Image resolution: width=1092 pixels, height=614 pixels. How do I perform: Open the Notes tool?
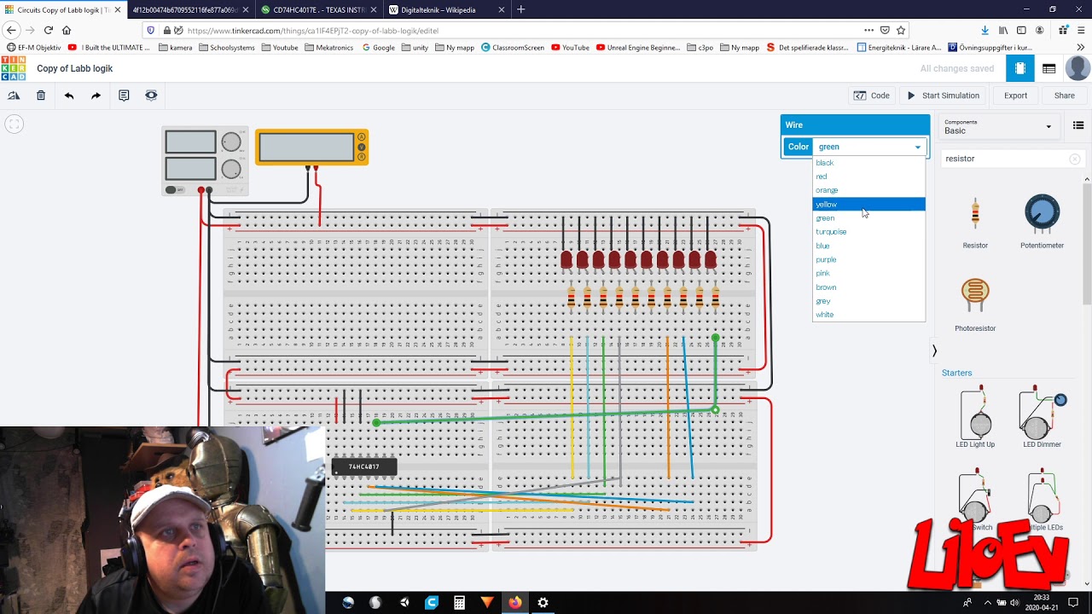124,96
